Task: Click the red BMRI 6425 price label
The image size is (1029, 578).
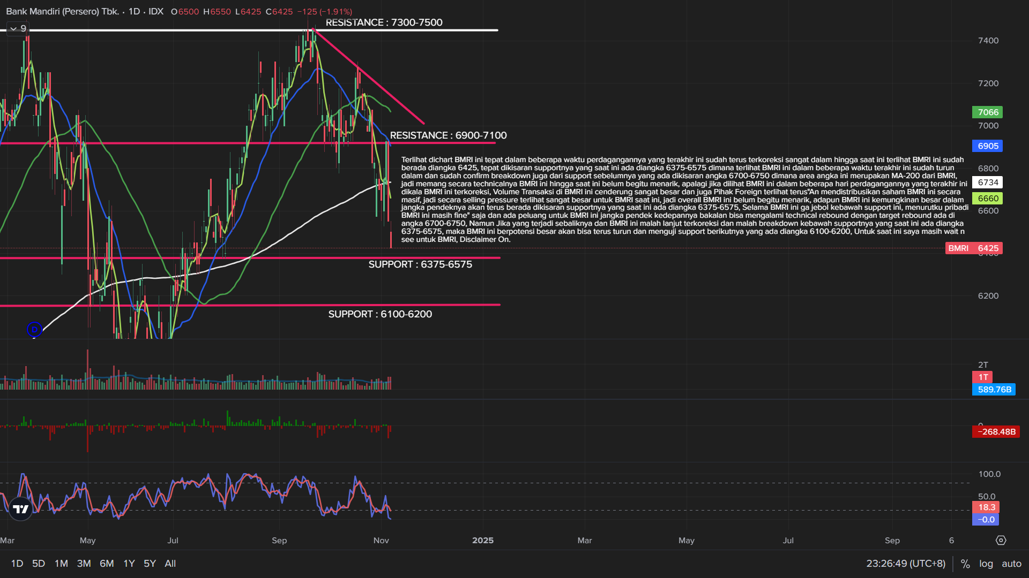Action: click(x=974, y=248)
